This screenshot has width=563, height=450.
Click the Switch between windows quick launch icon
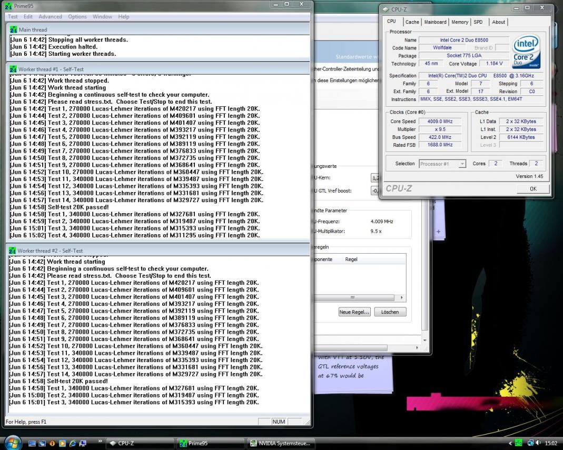click(42, 444)
